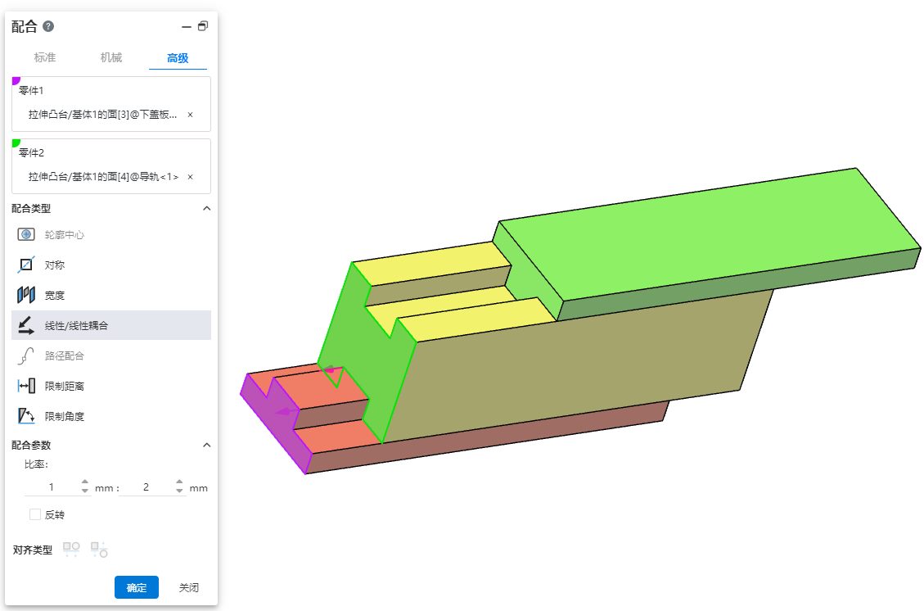Click the second ratio input field
Screen dimensions: 924x611
coord(146,487)
